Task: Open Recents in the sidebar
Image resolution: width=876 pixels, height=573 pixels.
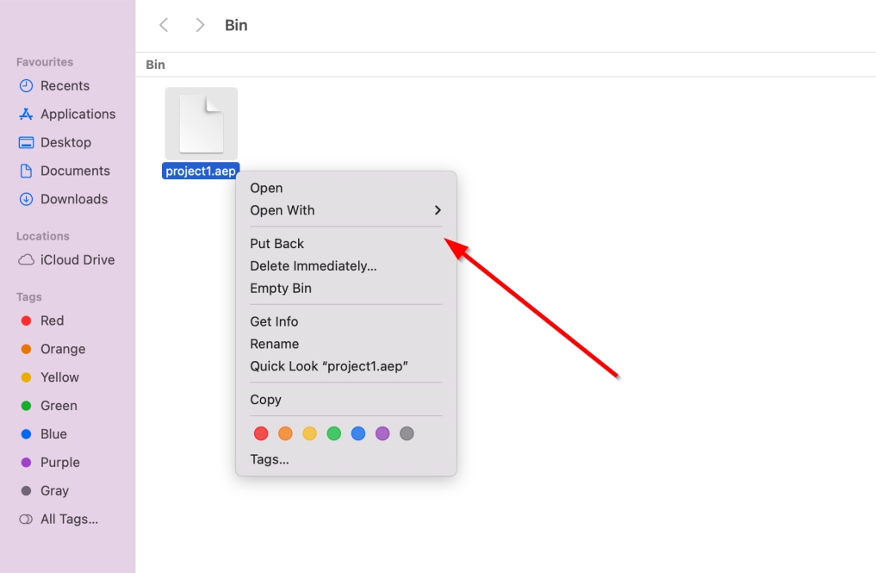Action: pyautogui.click(x=65, y=85)
